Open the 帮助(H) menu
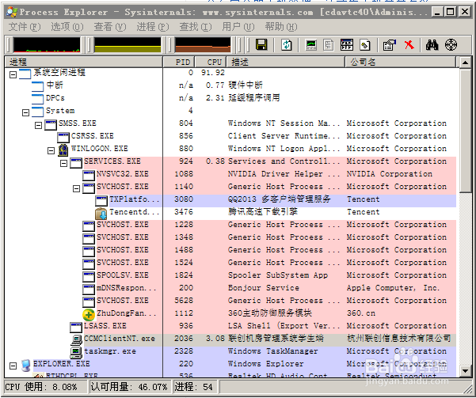This screenshot has height=398, width=476. (x=281, y=27)
